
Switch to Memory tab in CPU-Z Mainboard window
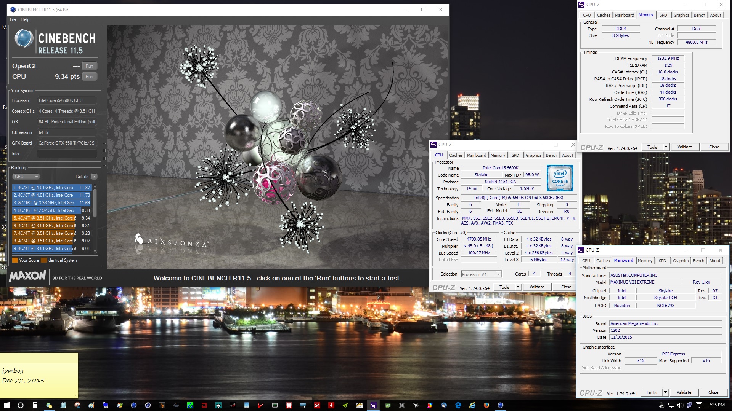[x=645, y=261]
